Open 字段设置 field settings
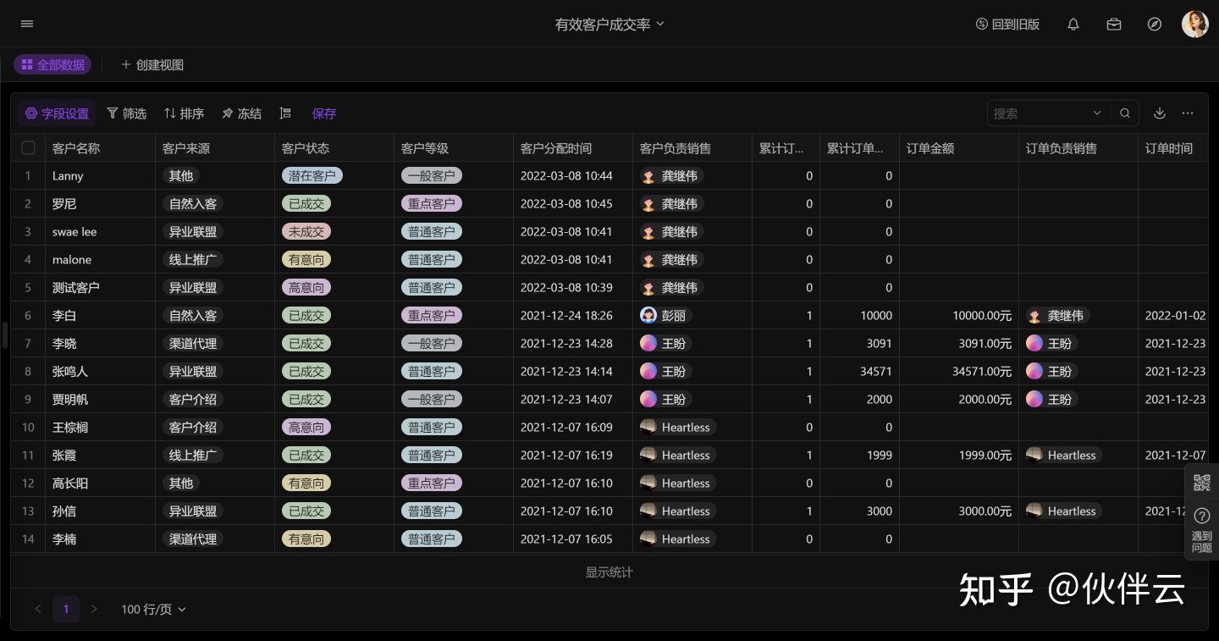 [x=57, y=113]
